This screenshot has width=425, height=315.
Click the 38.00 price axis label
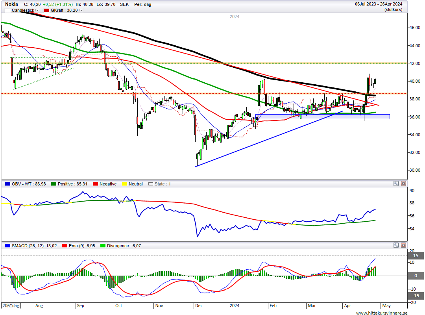point(415,99)
